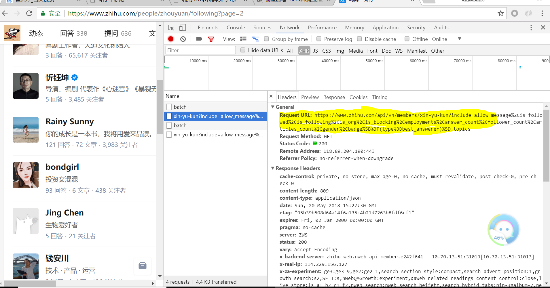Close the DevTools panel
The image size is (550, 288).
pyautogui.click(x=543, y=27)
